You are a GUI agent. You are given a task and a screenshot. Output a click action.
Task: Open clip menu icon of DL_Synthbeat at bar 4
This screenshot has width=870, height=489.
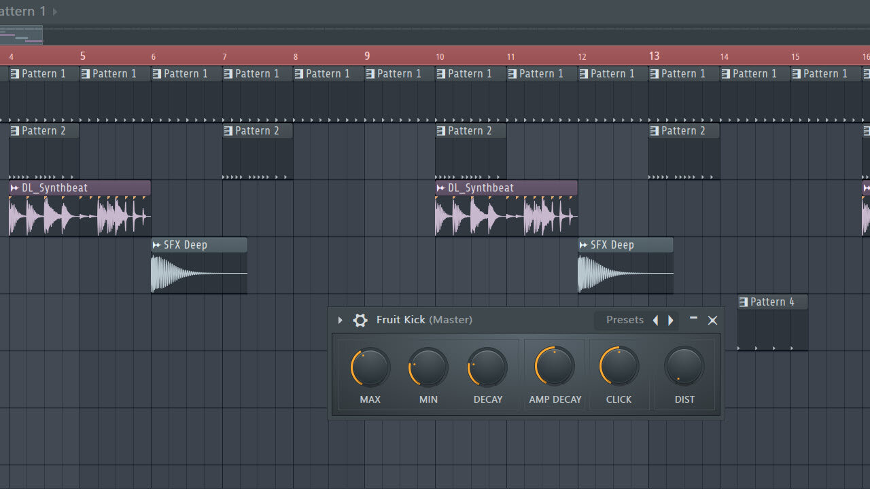click(x=14, y=188)
